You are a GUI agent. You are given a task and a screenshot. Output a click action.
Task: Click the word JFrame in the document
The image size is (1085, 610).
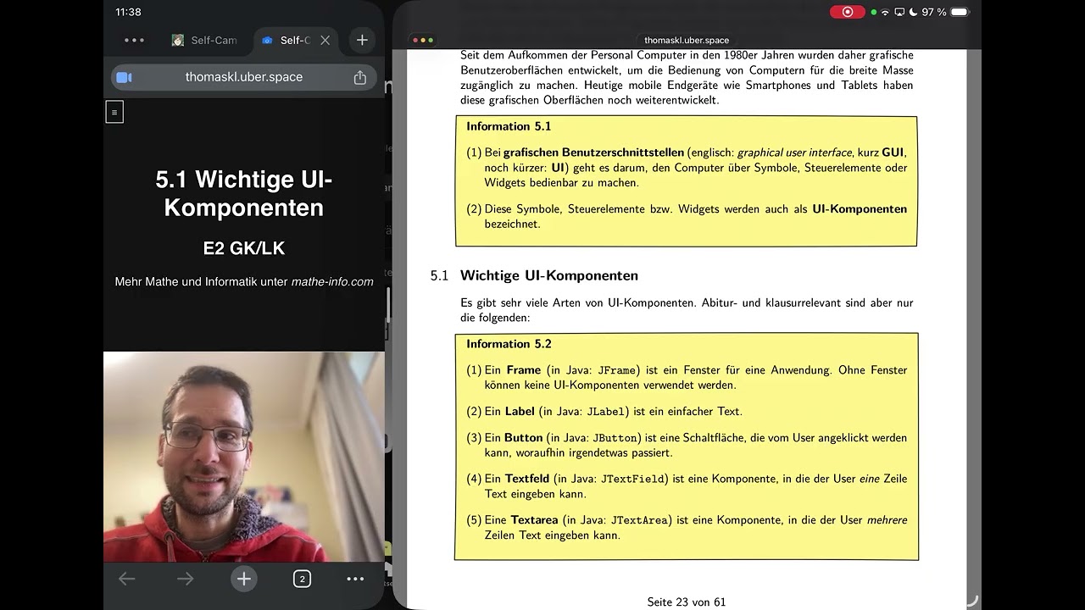617,370
